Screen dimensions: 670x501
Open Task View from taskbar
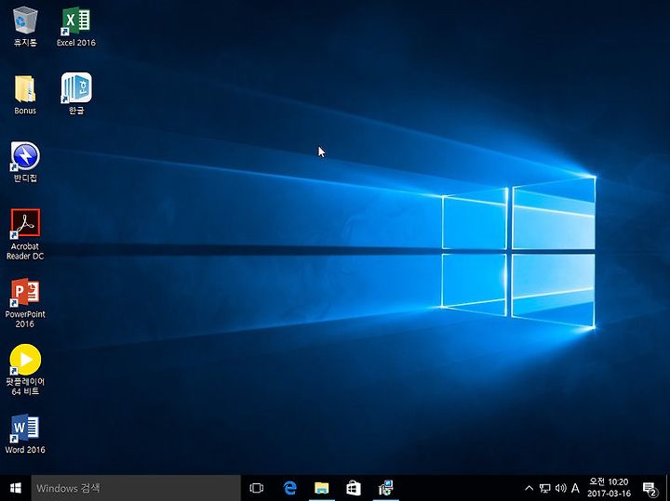click(x=257, y=488)
